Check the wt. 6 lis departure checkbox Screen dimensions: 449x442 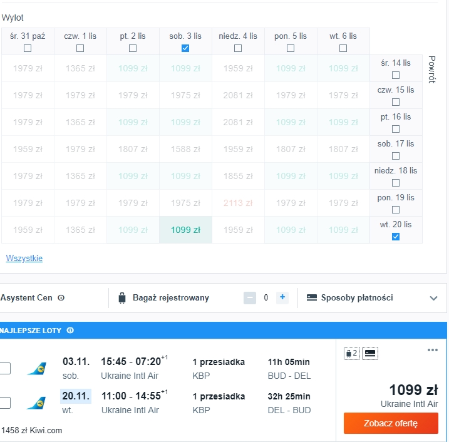(x=343, y=48)
